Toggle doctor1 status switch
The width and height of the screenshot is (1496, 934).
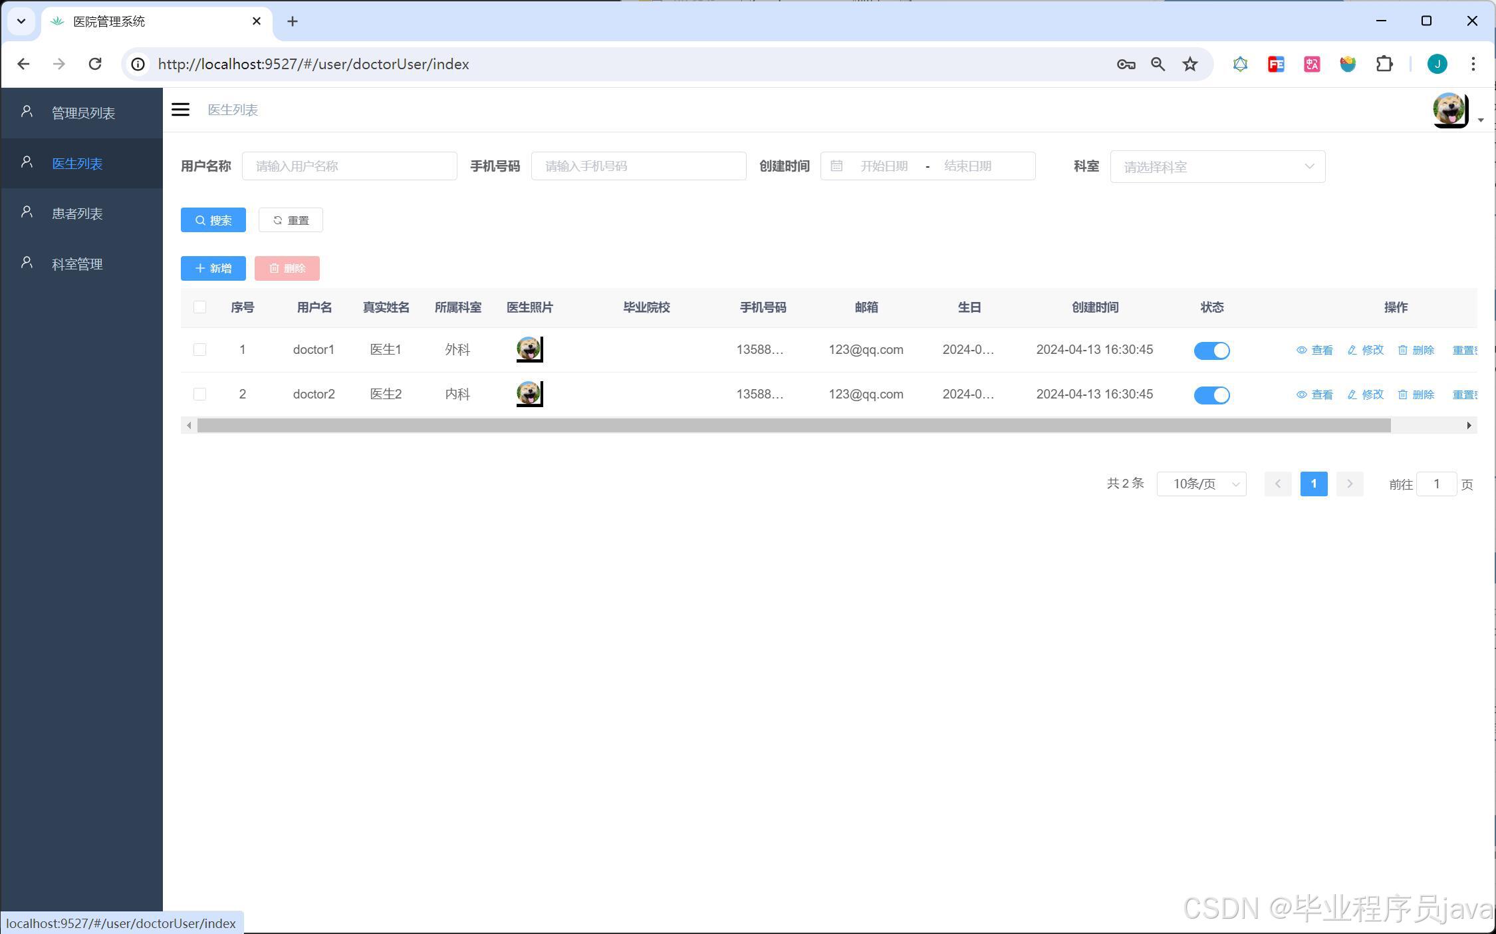1211,351
